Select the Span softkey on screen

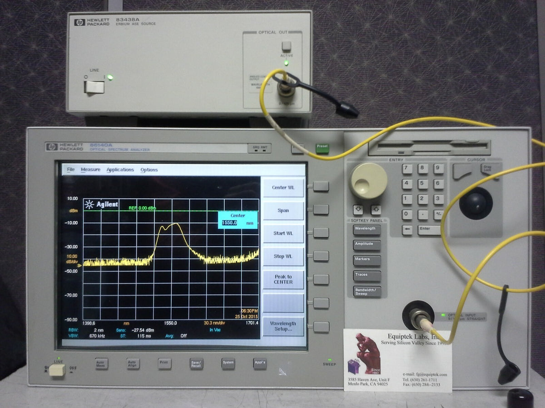pos(283,211)
